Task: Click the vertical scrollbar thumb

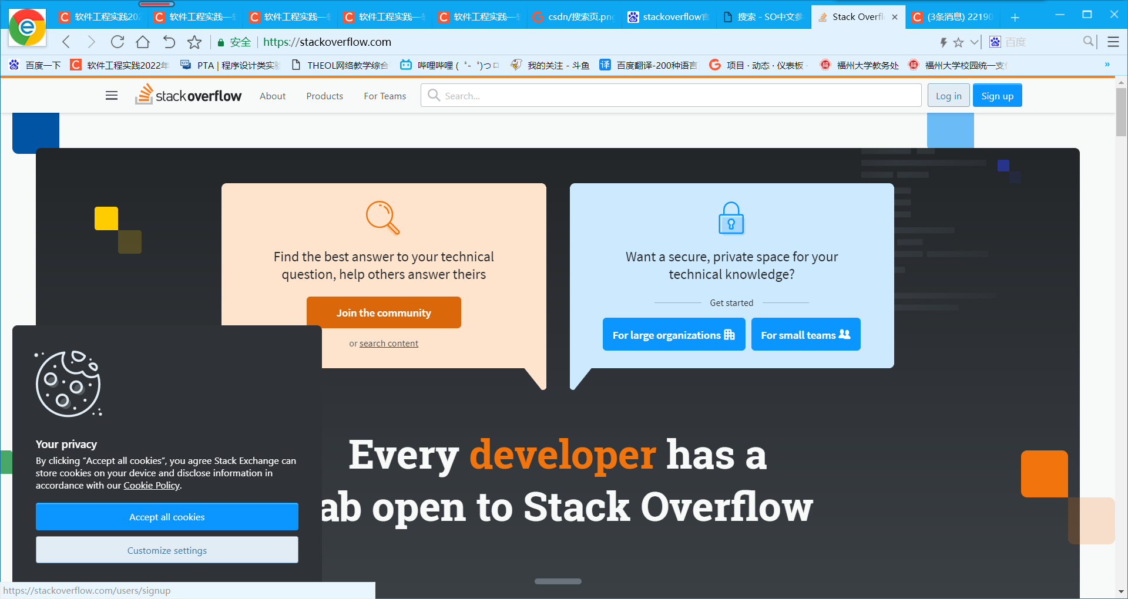Action: click(1121, 112)
